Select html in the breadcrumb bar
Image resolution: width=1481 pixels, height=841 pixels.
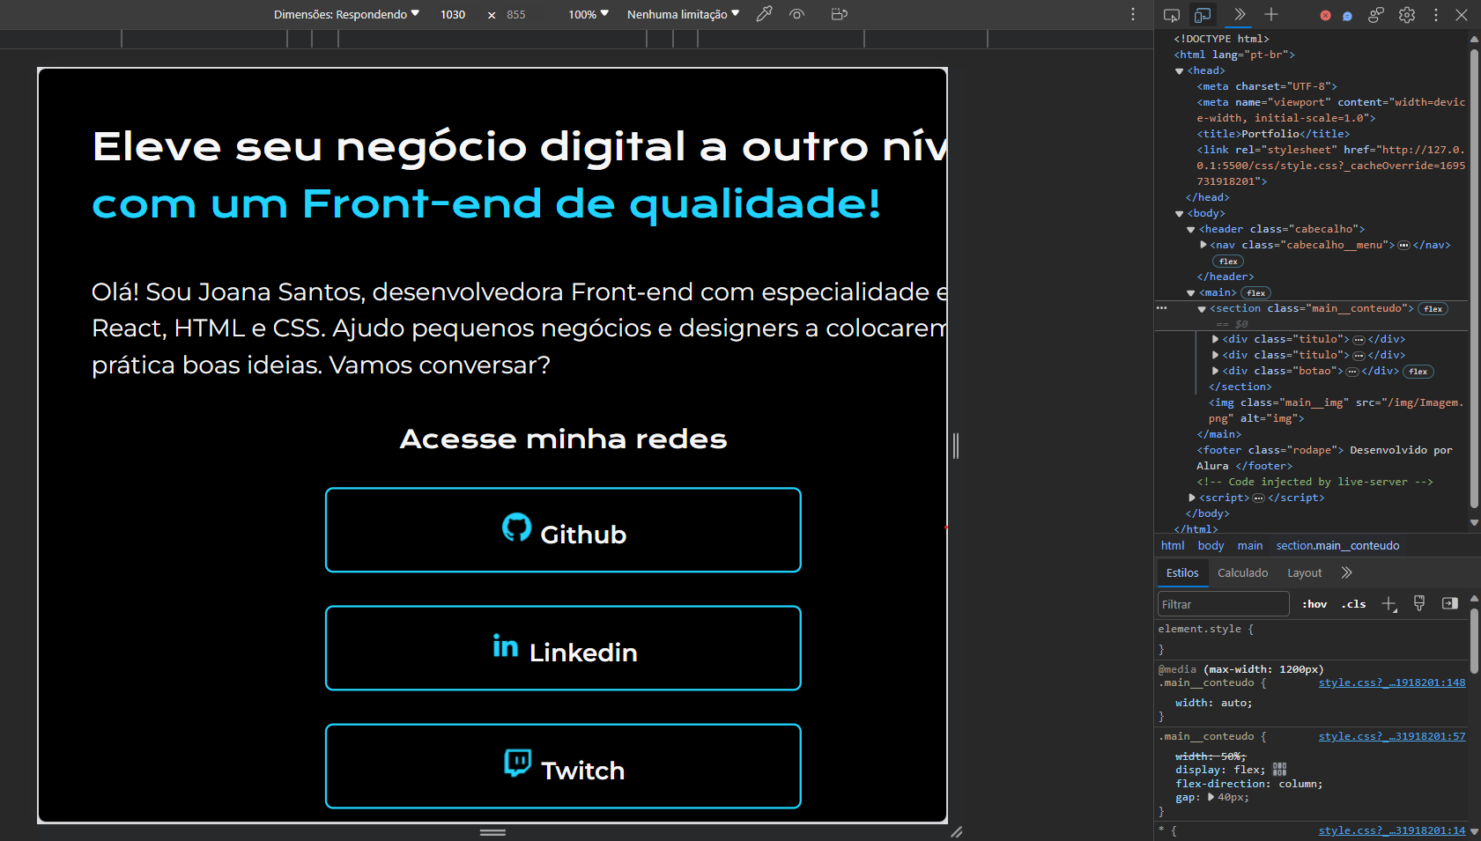point(1173,546)
